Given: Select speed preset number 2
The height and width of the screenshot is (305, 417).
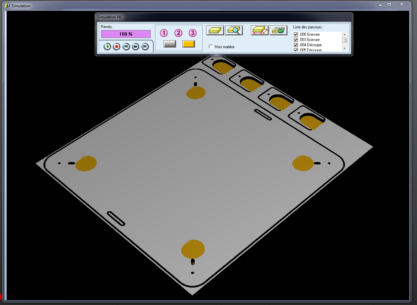Looking at the screenshot, I should [178, 33].
